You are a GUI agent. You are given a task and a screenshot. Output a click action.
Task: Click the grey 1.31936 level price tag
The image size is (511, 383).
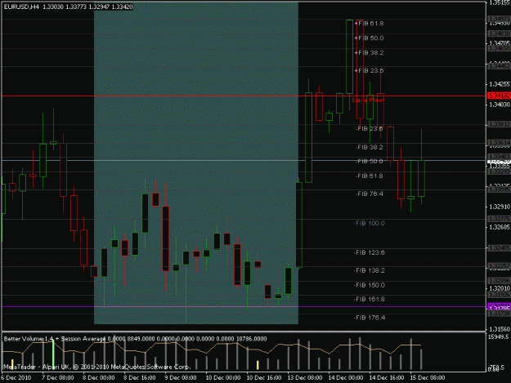click(x=499, y=295)
